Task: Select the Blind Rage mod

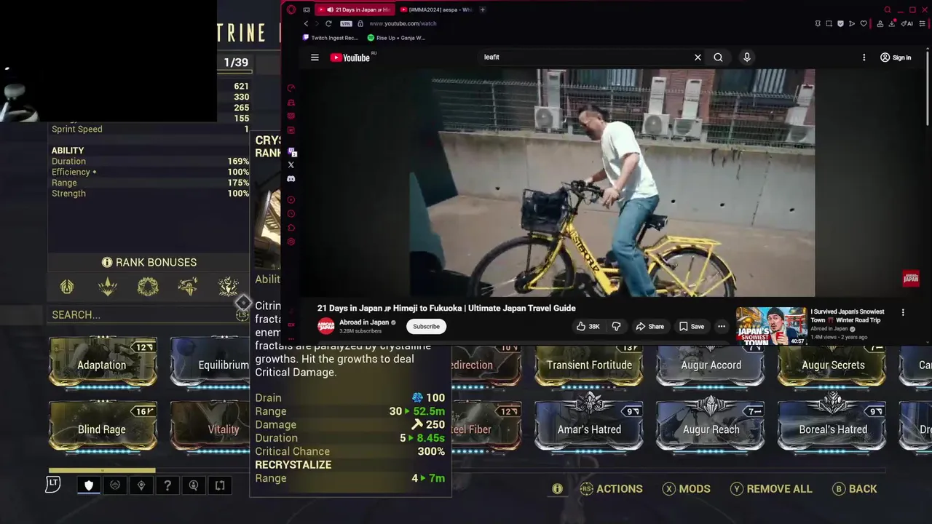Action: coord(103,426)
